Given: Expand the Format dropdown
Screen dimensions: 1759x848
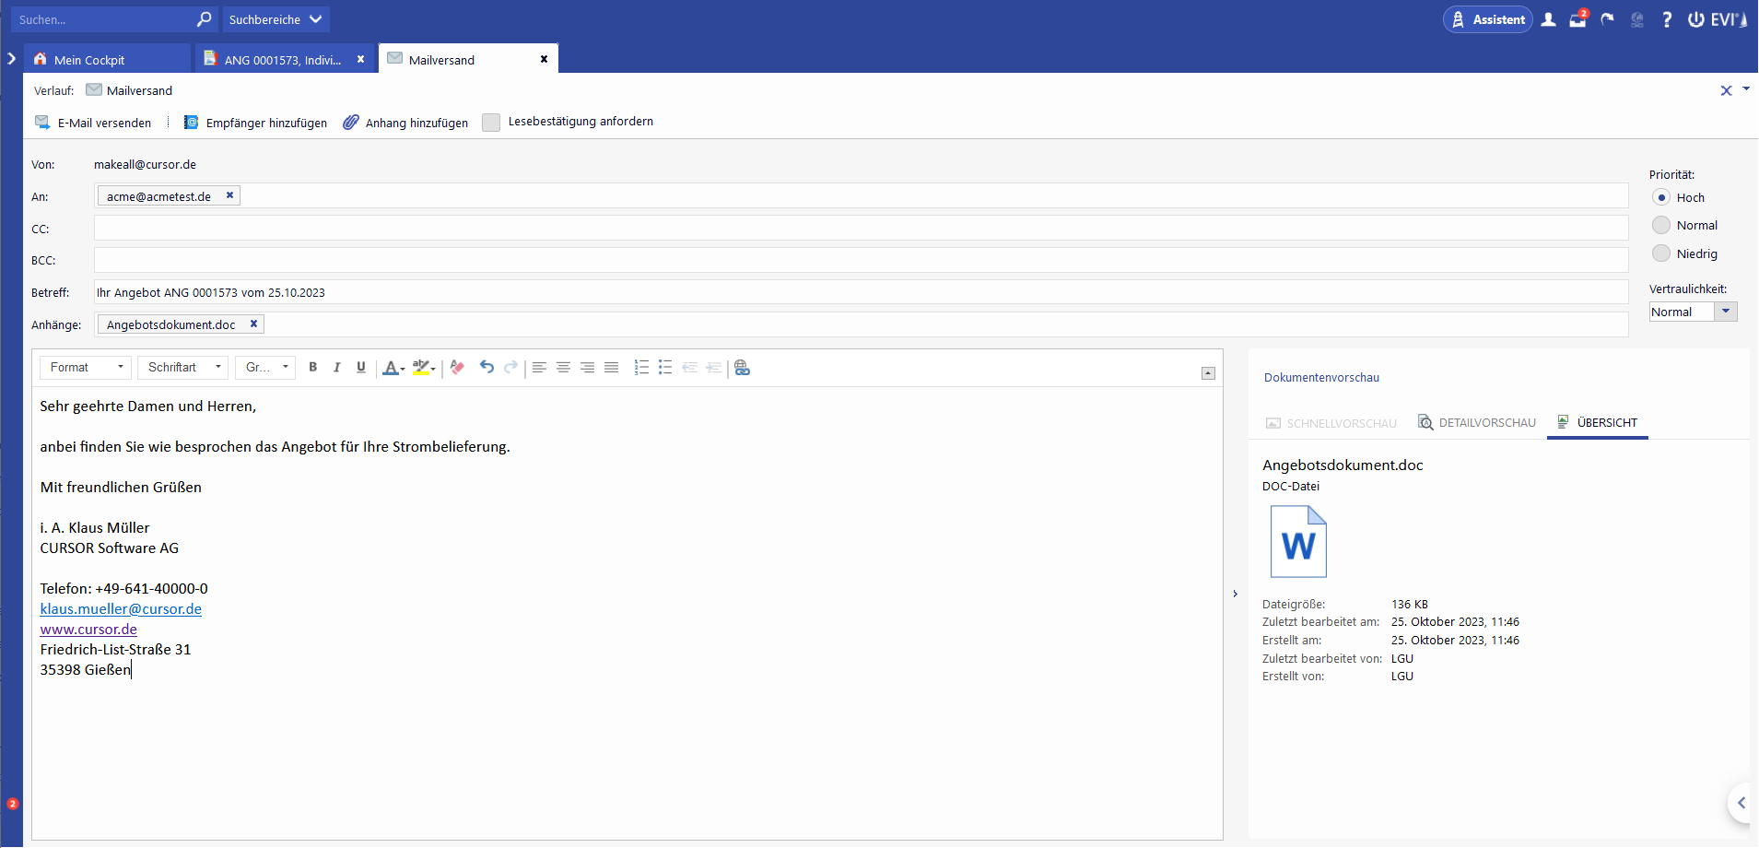Looking at the screenshot, I should point(86,367).
